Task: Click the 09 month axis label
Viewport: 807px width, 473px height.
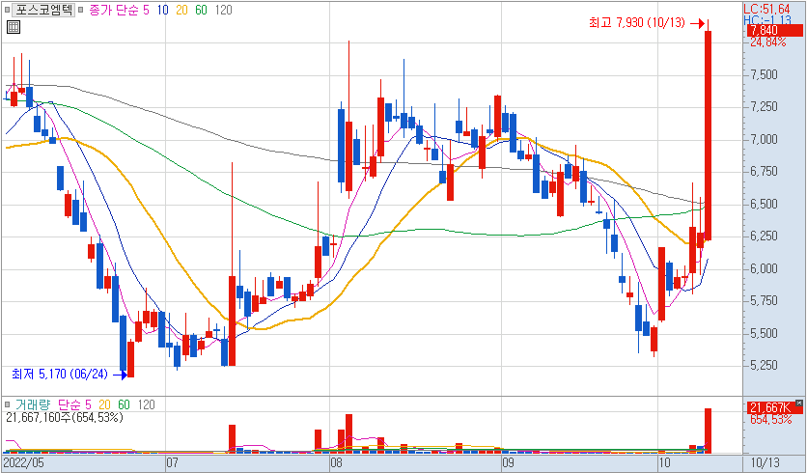Action: (x=508, y=462)
